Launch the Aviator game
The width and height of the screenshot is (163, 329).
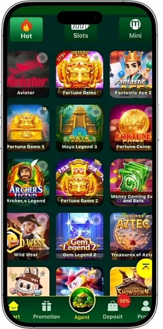tap(28, 74)
